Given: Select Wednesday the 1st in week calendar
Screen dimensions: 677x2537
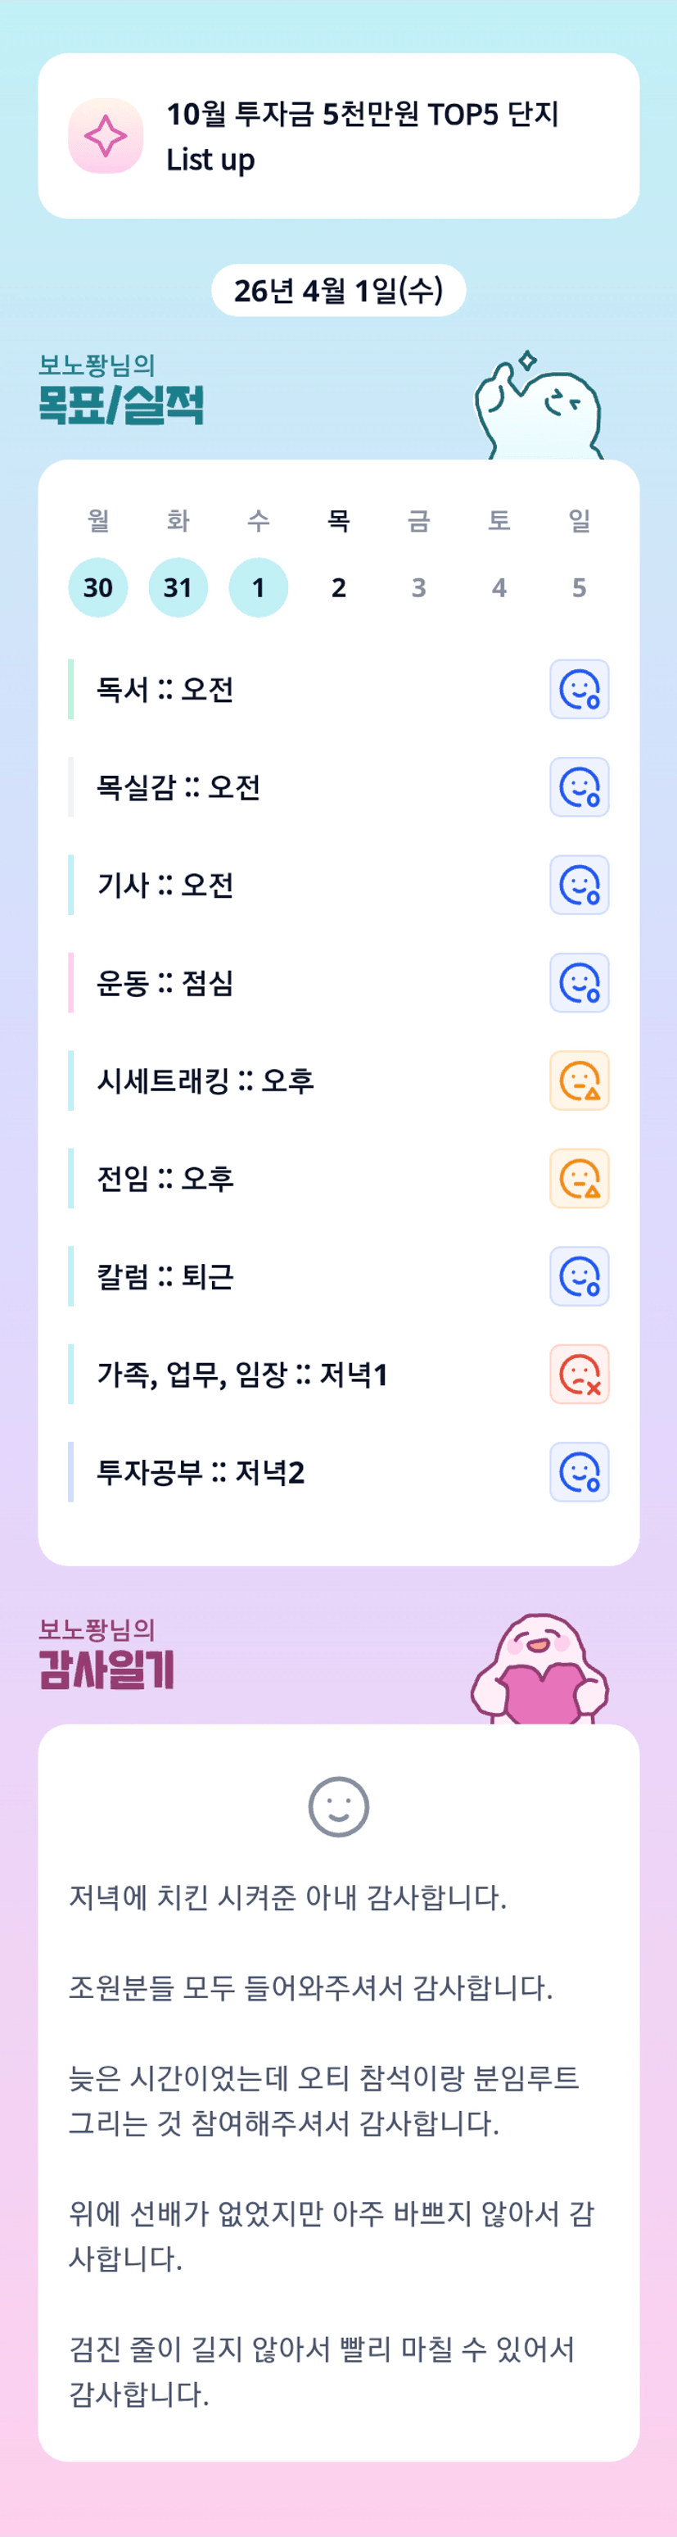Looking at the screenshot, I should click(x=258, y=588).
